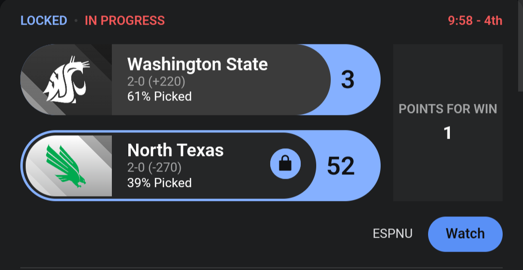Click the Washington State Cougars logo
523x270 pixels.
pos(66,80)
